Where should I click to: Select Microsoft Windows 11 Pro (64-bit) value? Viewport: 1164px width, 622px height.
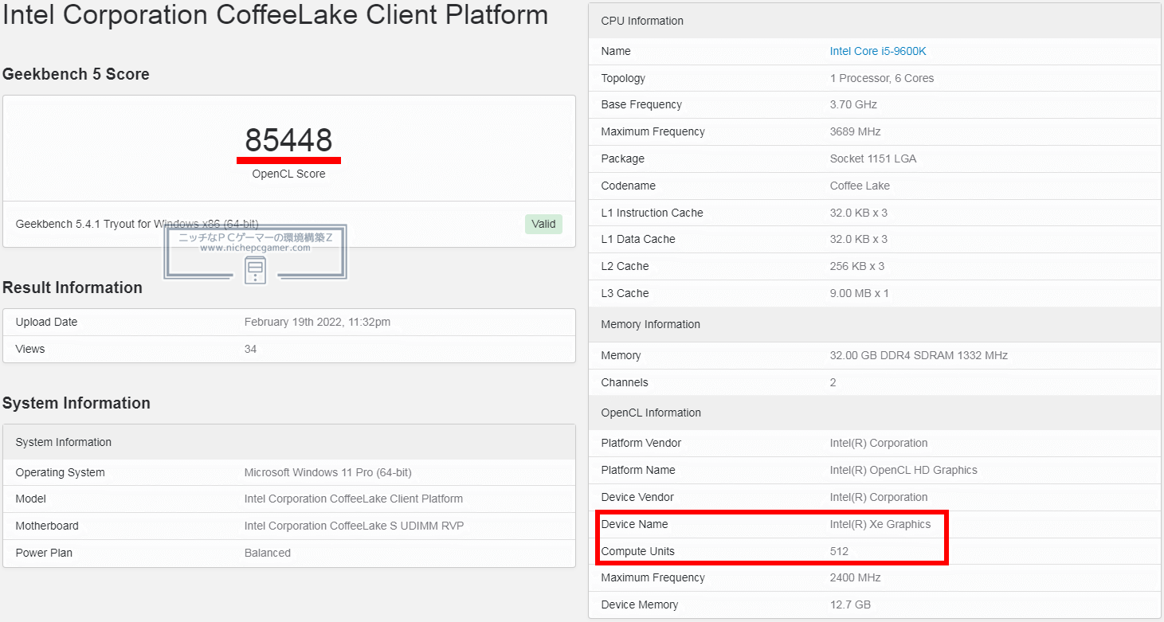tap(327, 472)
